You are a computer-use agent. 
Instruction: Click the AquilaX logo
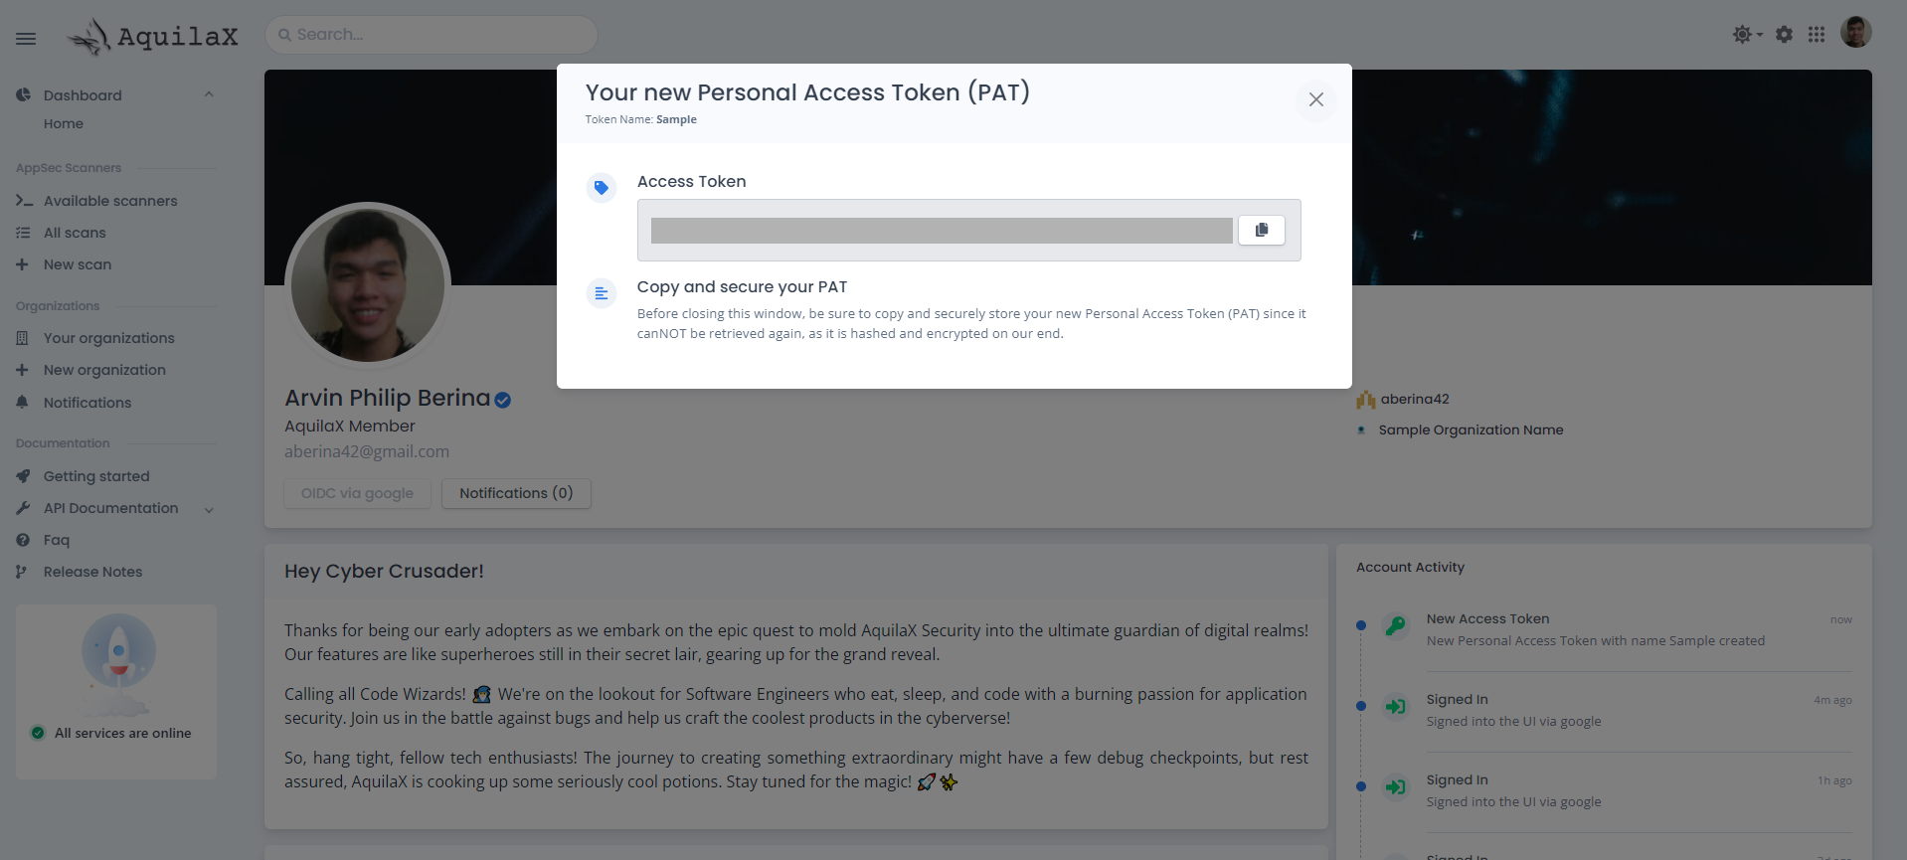pyautogui.click(x=154, y=37)
